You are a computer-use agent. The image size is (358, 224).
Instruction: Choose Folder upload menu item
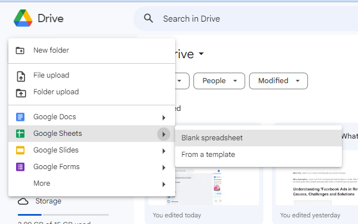(x=92, y=92)
